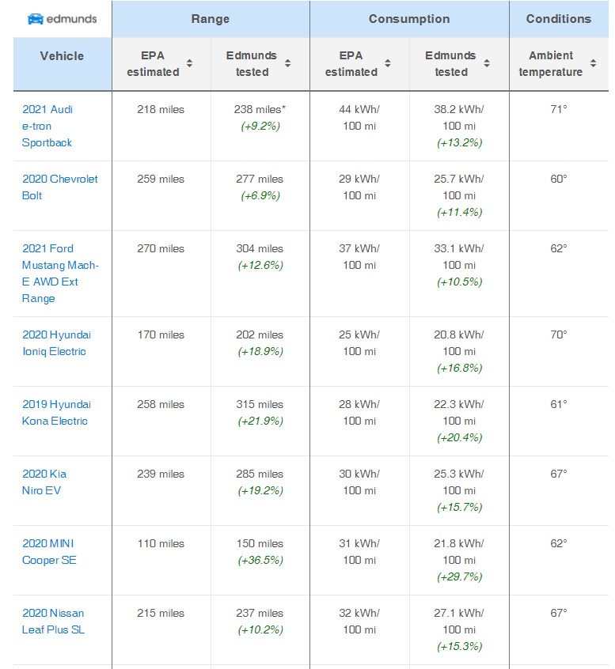Open 2020 Hyundai Ioniq Electric link
615x669 pixels.
pos(56,342)
